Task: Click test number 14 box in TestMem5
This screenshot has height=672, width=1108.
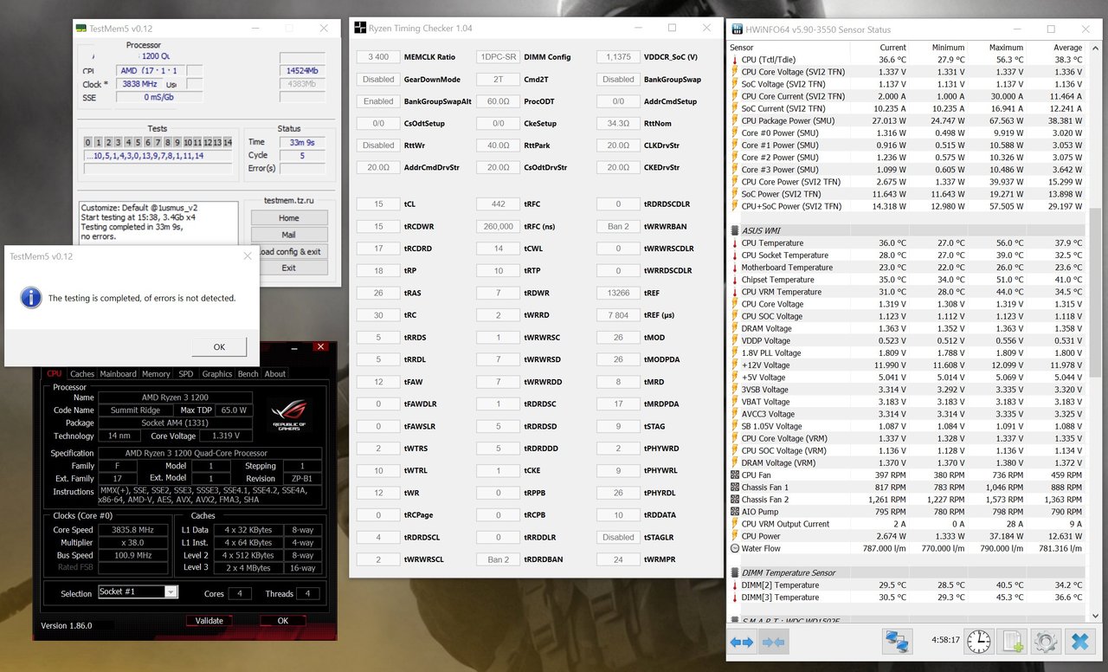Action: (228, 142)
